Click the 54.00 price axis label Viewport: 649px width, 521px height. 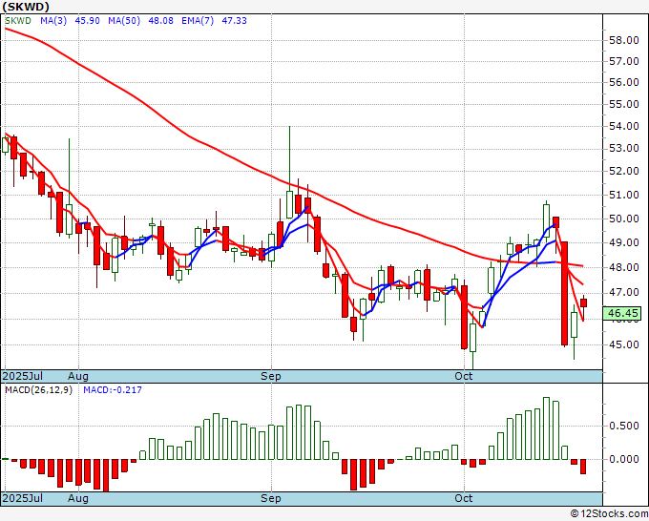coord(624,126)
